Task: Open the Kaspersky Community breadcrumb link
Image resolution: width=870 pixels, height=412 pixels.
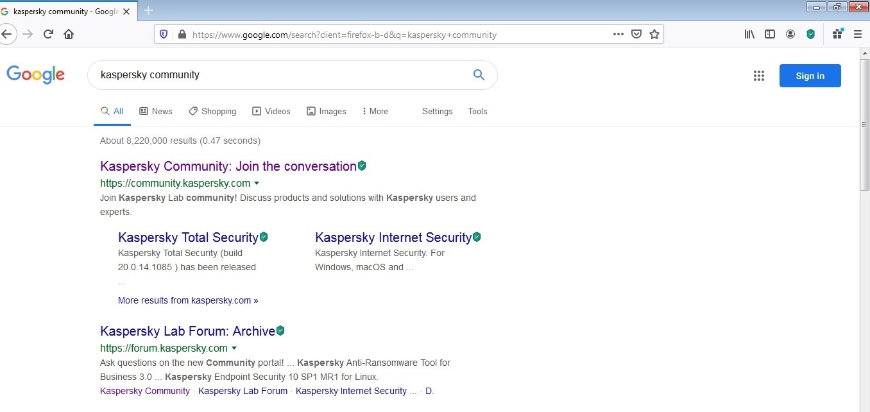Action: (145, 391)
